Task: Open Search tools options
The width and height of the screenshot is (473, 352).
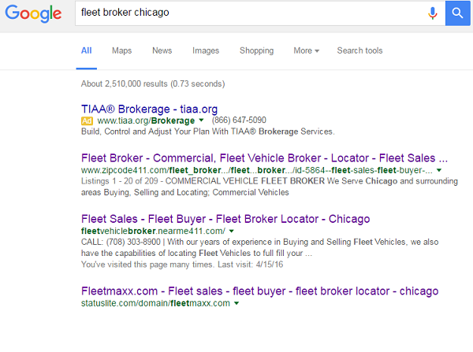Action: click(359, 50)
